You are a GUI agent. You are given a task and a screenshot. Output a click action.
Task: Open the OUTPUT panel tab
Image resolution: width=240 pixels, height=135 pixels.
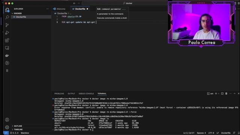tap(71, 93)
